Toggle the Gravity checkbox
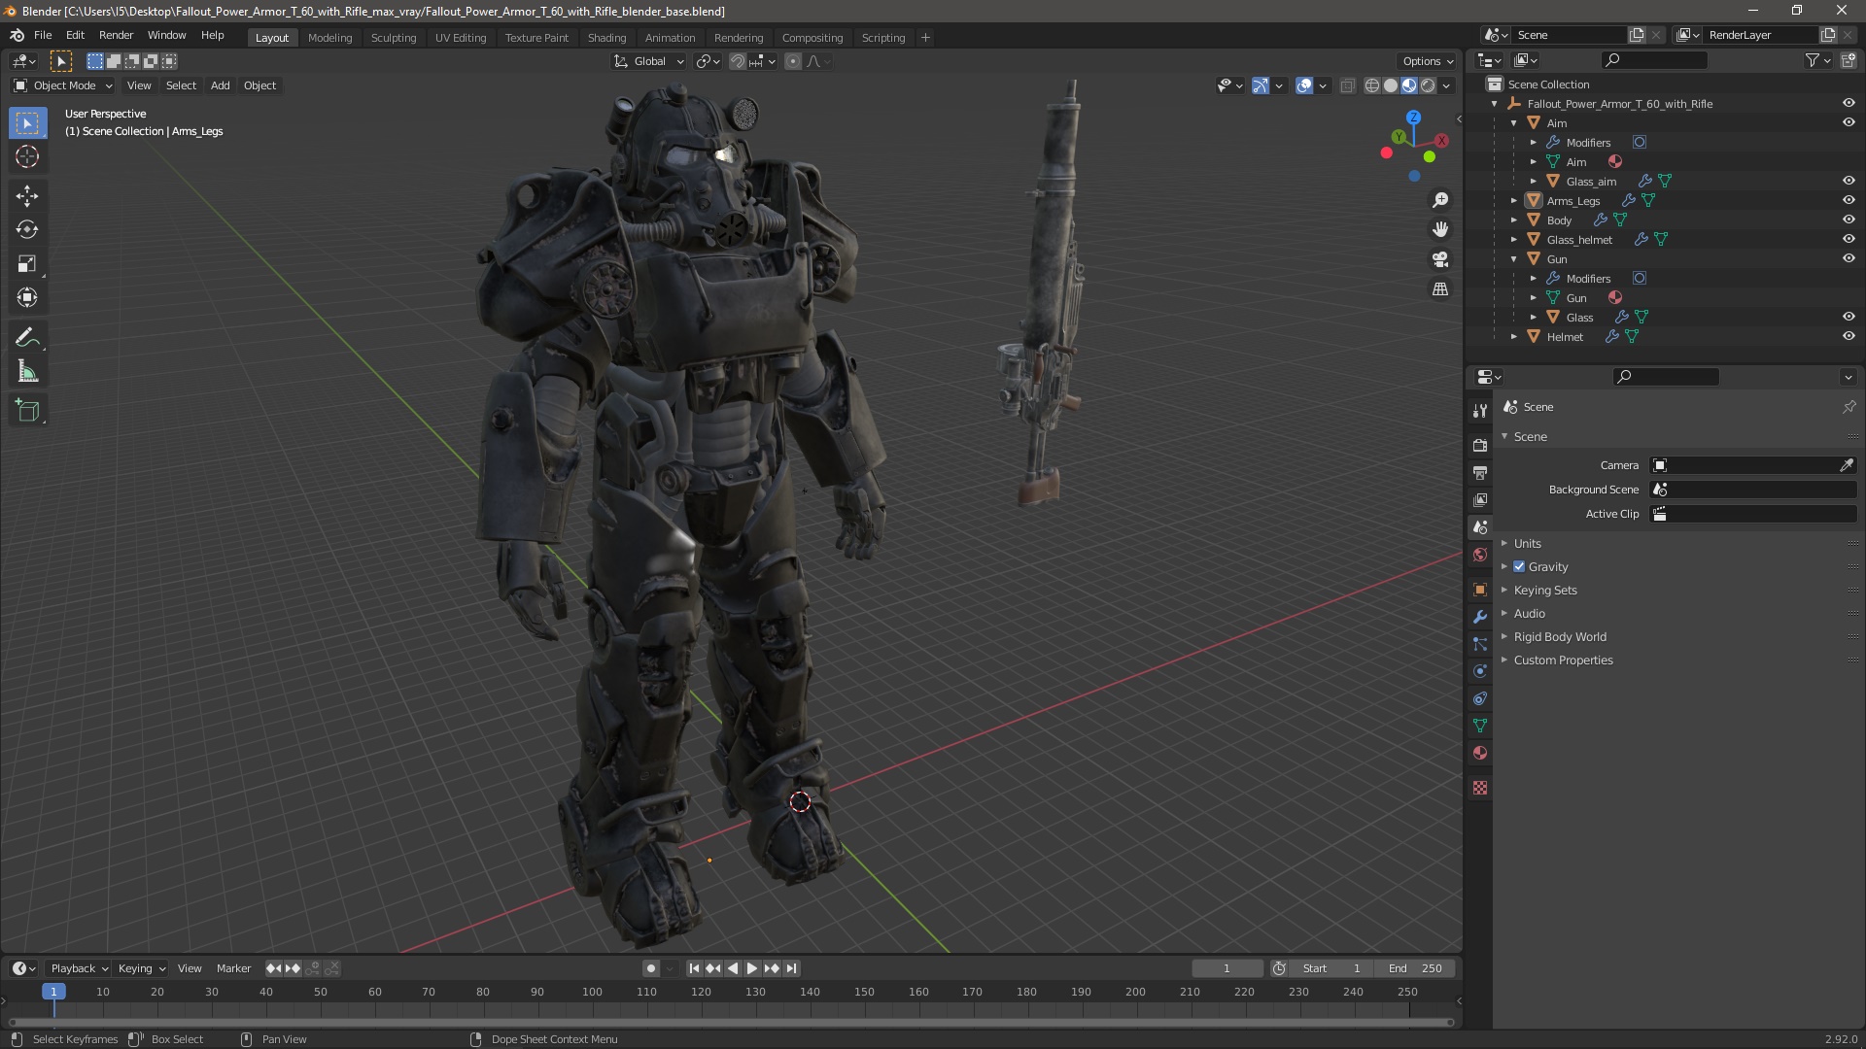The width and height of the screenshot is (1866, 1049). pos(1519,567)
